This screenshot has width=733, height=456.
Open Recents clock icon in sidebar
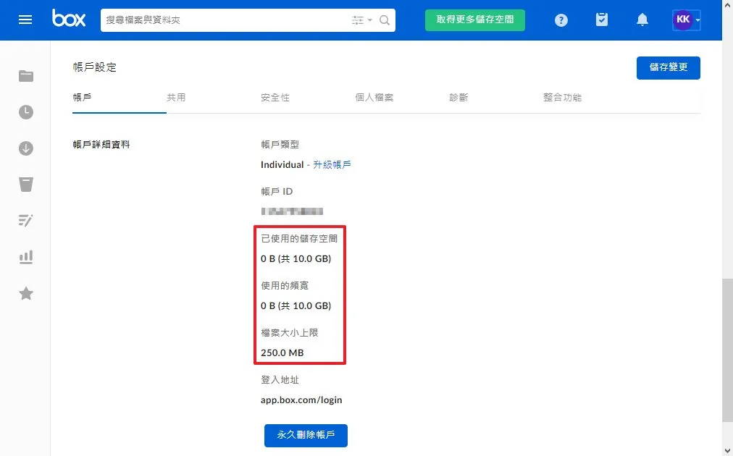[x=25, y=112]
